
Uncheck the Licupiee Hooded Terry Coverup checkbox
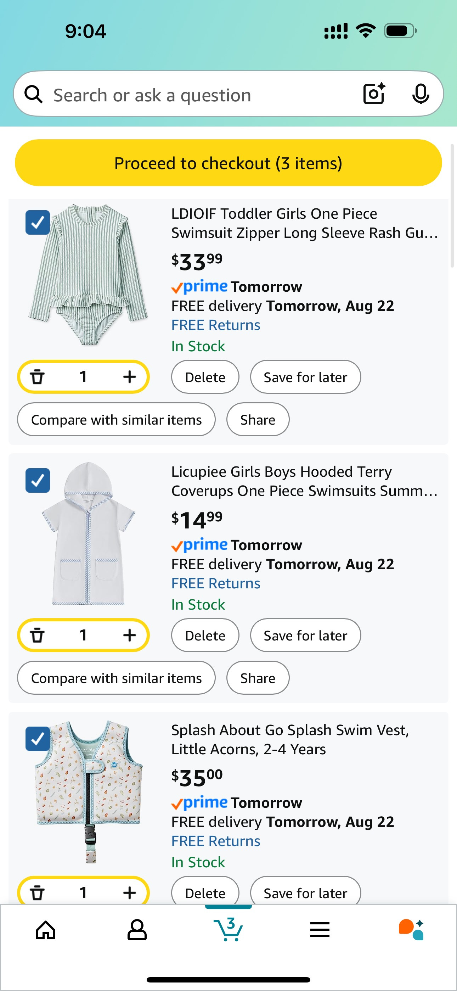(x=37, y=481)
